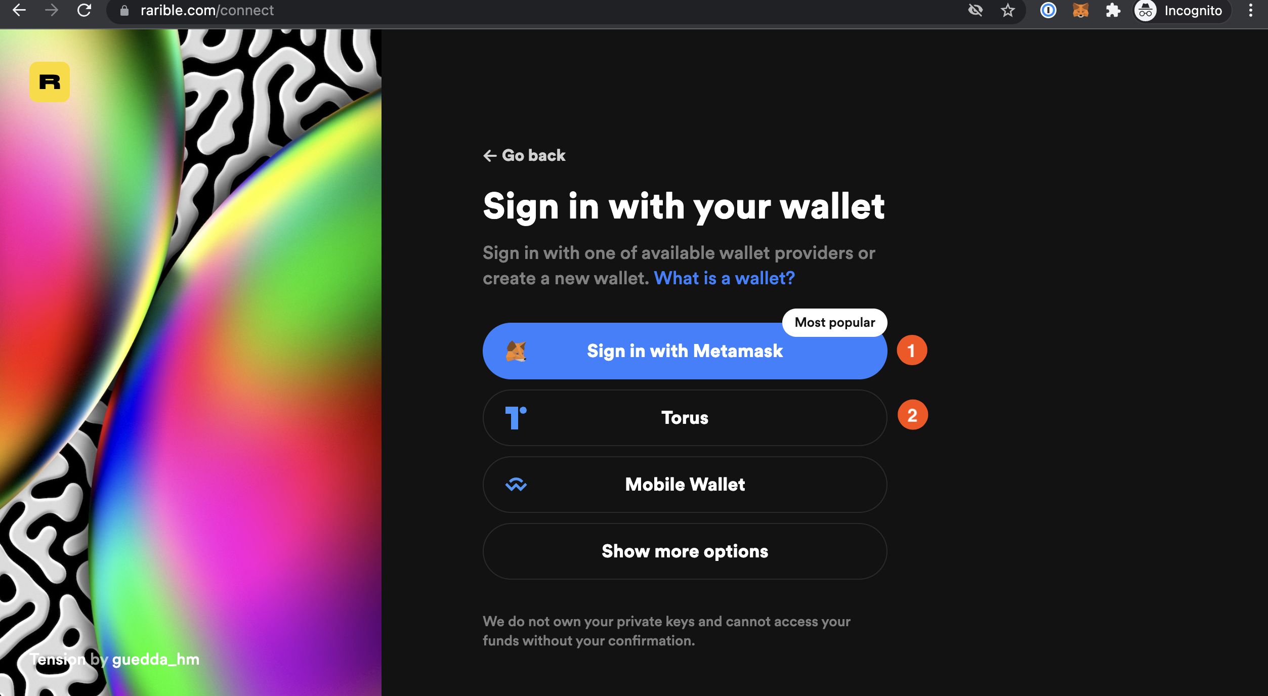Click the Metamask fox icon in sign-in button
Viewport: 1268px width, 696px height.
click(516, 351)
